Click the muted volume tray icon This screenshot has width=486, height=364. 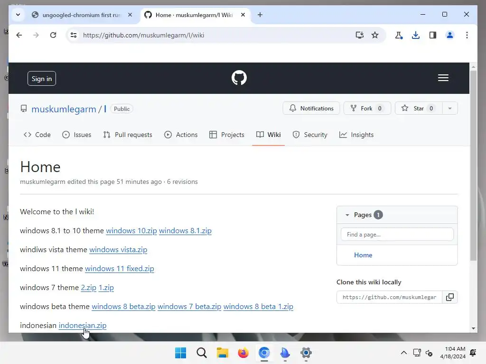[429, 353]
